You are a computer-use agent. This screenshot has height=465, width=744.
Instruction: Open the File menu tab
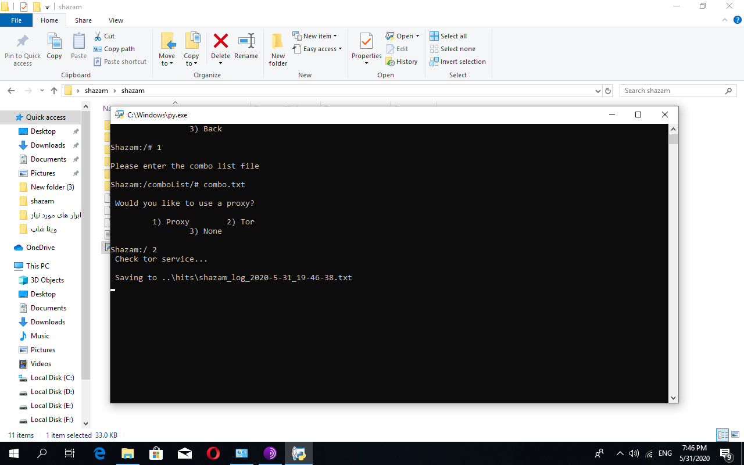[16, 20]
